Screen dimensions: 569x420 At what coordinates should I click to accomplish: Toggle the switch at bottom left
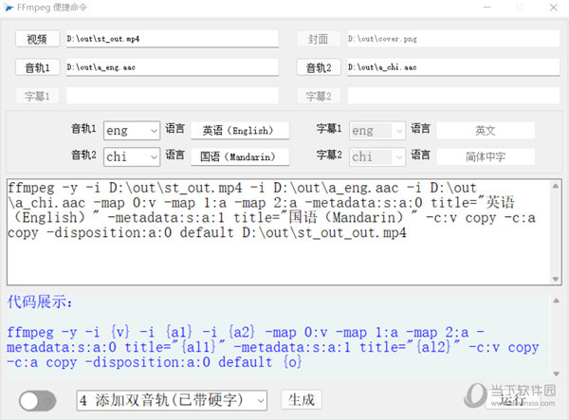point(37,401)
